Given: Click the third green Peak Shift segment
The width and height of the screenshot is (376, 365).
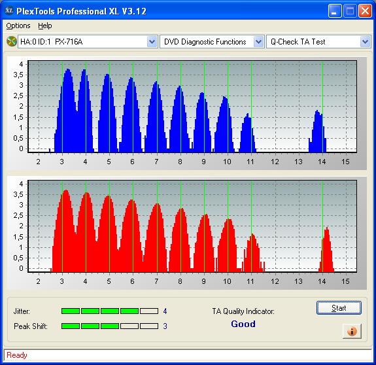Looking at the screenshot, I should pos(110,326).
